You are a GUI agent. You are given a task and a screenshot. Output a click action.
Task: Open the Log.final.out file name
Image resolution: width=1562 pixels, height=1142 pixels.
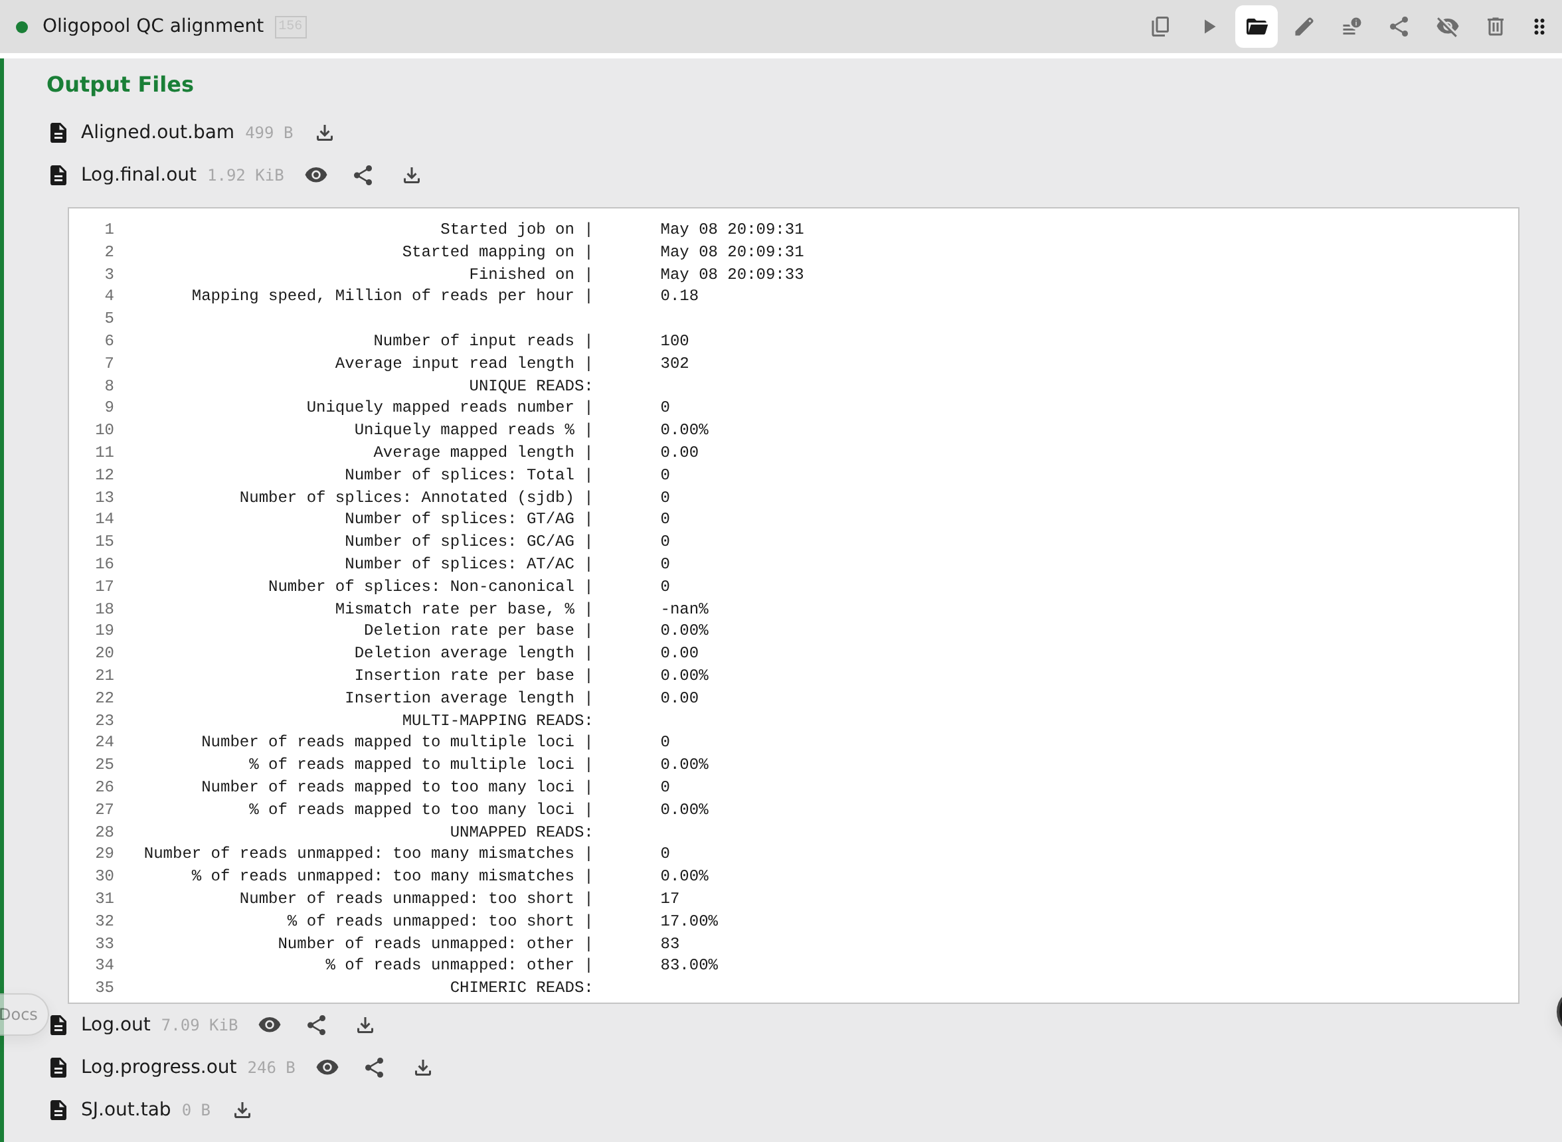(x=138, y=174)
